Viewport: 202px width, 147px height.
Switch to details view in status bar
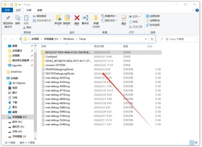point(192,143)
